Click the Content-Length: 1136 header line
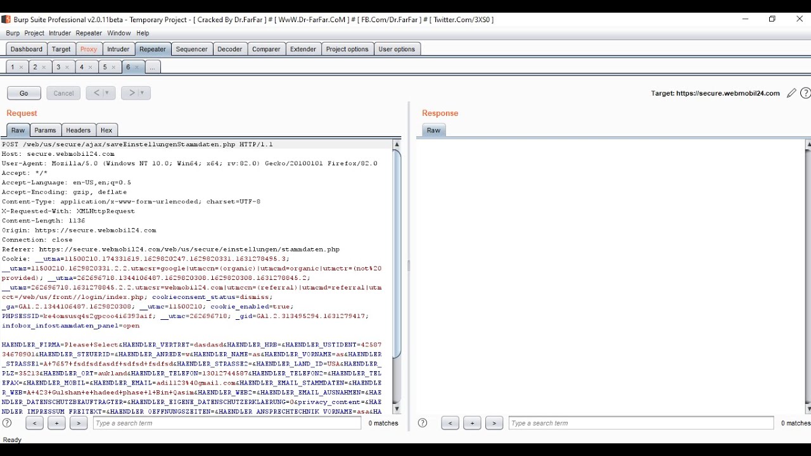Viewport: 811px width, 456px height. pos(43,221)
